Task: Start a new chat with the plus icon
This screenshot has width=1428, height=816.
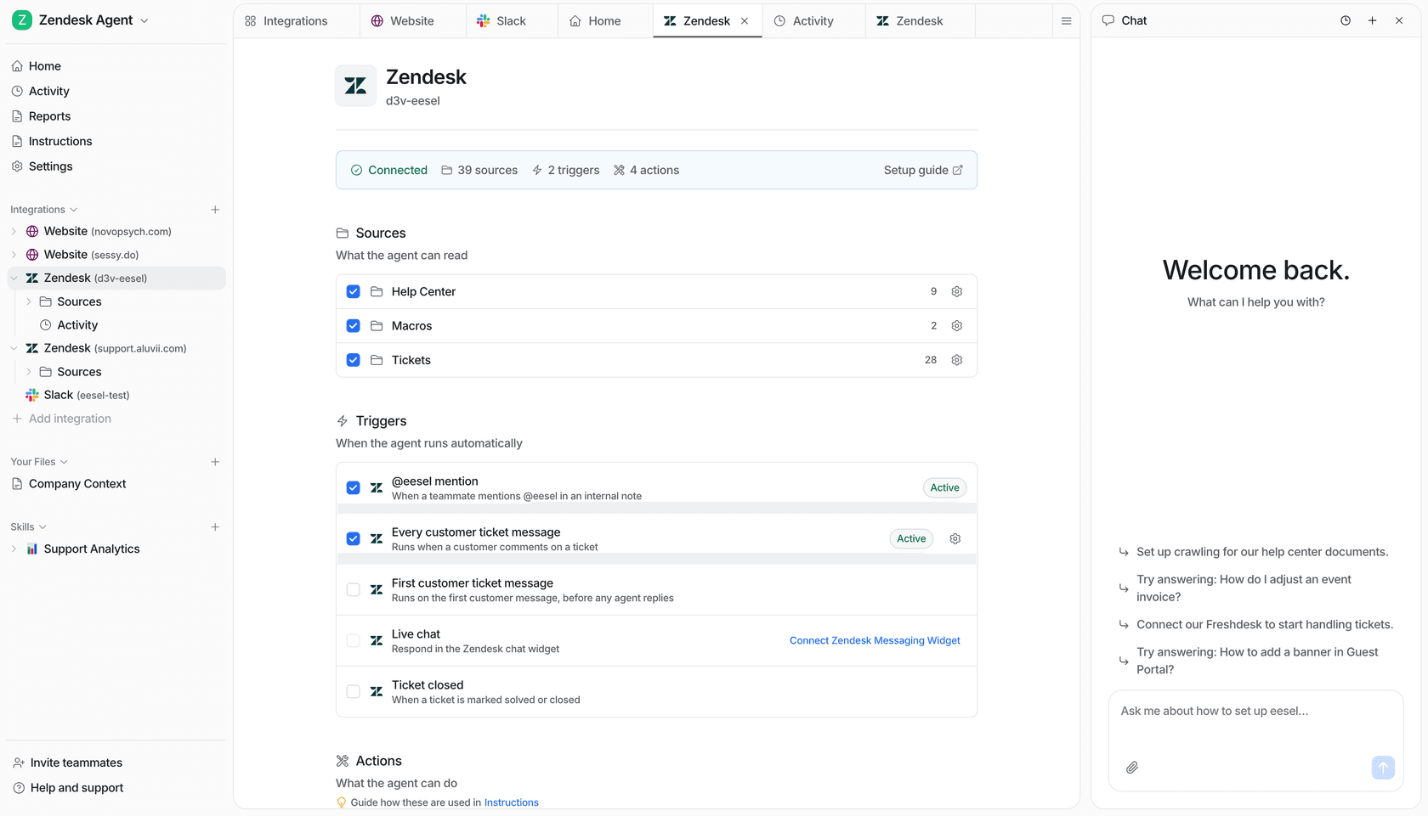Action: click(1372, 20)
